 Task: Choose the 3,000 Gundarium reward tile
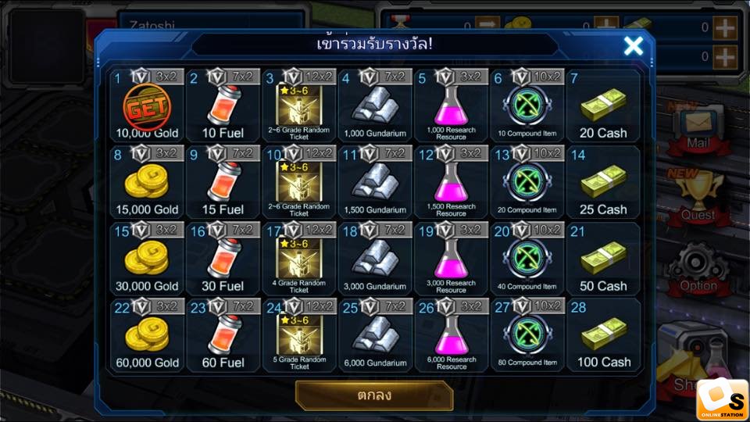[375, 259]
